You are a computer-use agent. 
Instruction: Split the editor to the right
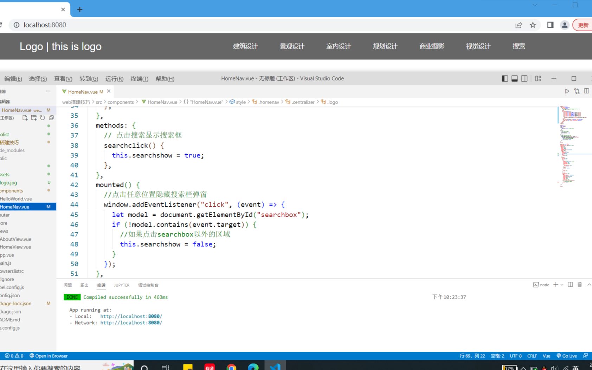[587, 91]
